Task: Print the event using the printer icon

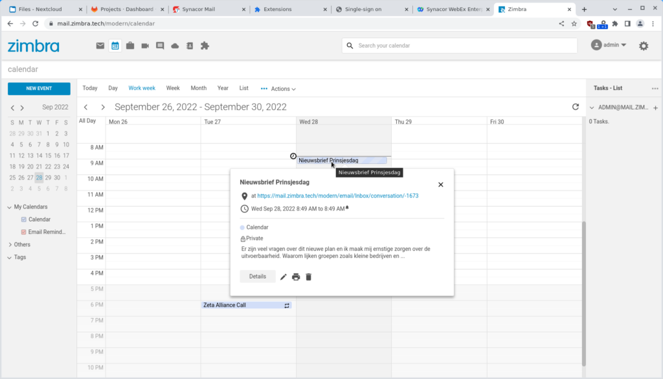Action: pos(296,276)
